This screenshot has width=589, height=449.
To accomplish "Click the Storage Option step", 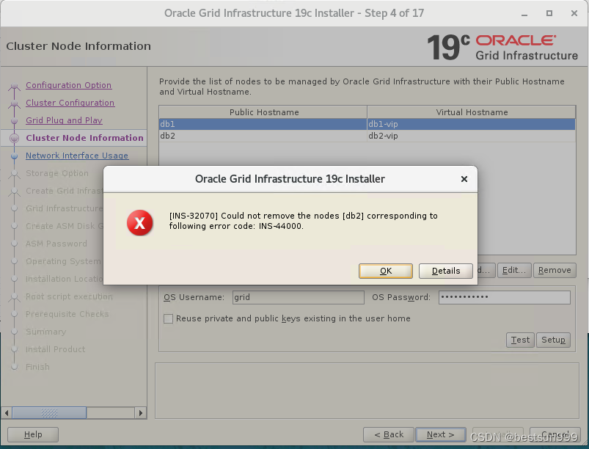I will click(57, 173).
